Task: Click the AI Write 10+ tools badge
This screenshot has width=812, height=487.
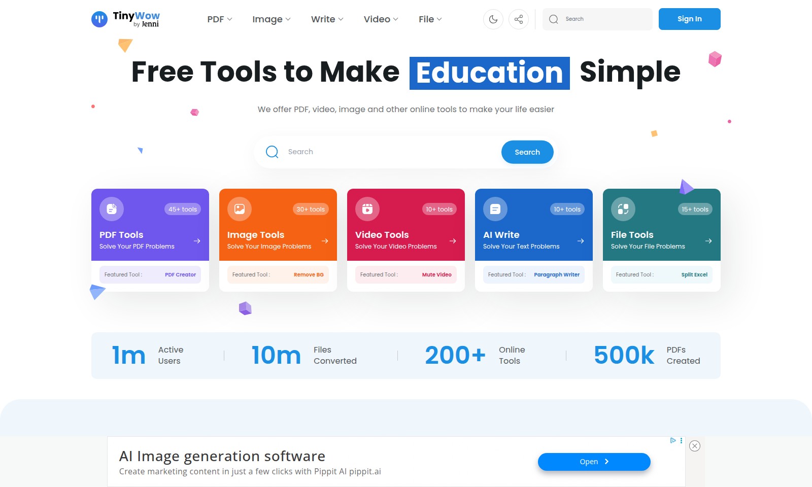Action: (x=567, y=209)
